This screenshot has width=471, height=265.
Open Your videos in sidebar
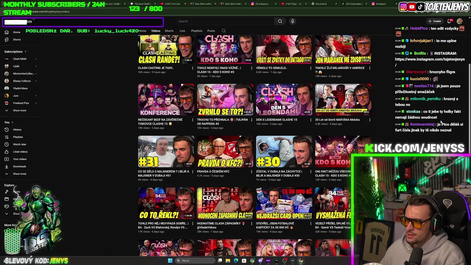click(20, 159)
